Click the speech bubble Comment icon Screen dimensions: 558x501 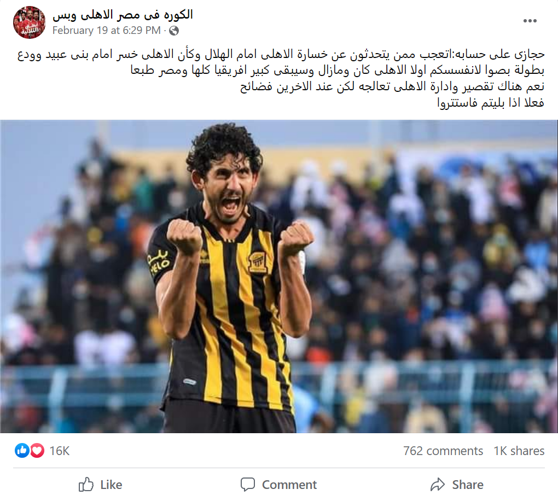click(x=248, y=484)
